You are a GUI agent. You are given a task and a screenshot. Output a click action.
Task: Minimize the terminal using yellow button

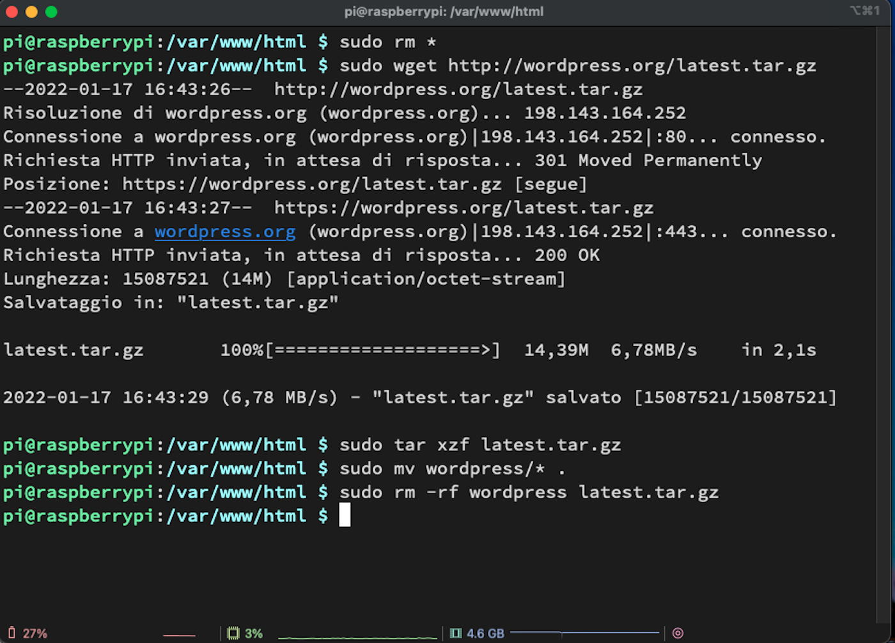tap(31, 12)
